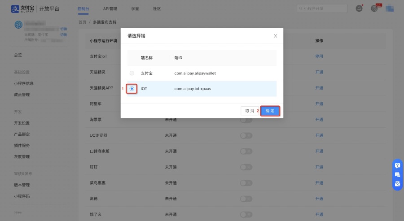Click the first 切换 link beside the app name
This screenshot has width=404, height=221.
click(64, 29)
